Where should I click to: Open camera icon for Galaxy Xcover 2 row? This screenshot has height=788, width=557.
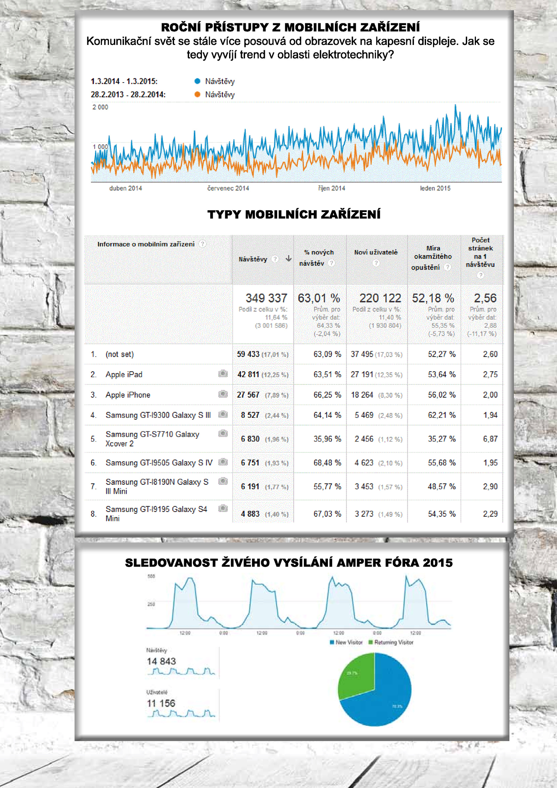coord(223,434)
